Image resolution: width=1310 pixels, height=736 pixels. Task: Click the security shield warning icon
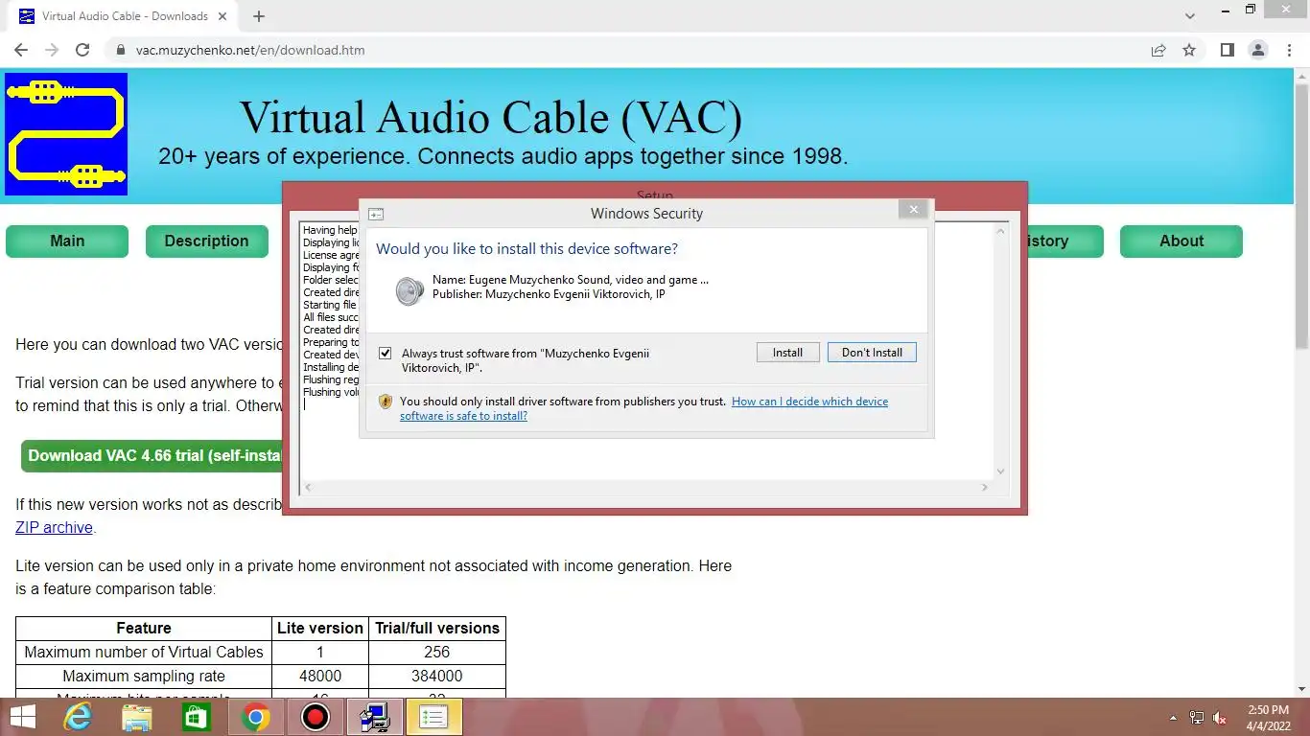click(x=386, y=402)
